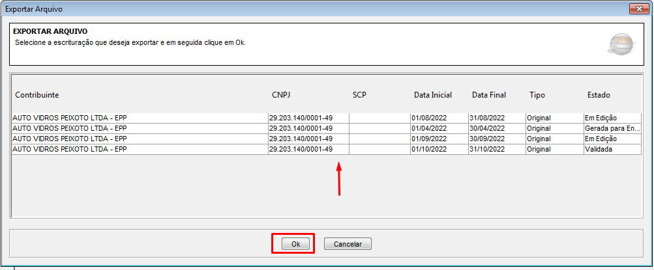Image resolution: width=654 pixels, height=270 pixels.
Task: Select the row starting 01/09/2022
Action: click(326, 139)
